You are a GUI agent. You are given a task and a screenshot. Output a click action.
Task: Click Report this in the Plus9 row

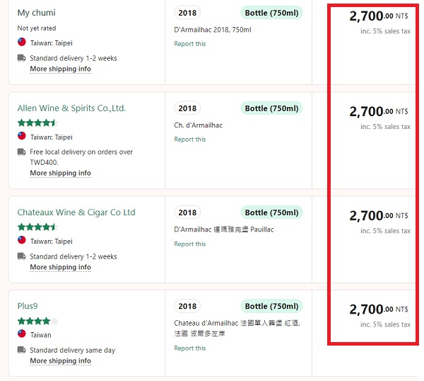point(190,348)
